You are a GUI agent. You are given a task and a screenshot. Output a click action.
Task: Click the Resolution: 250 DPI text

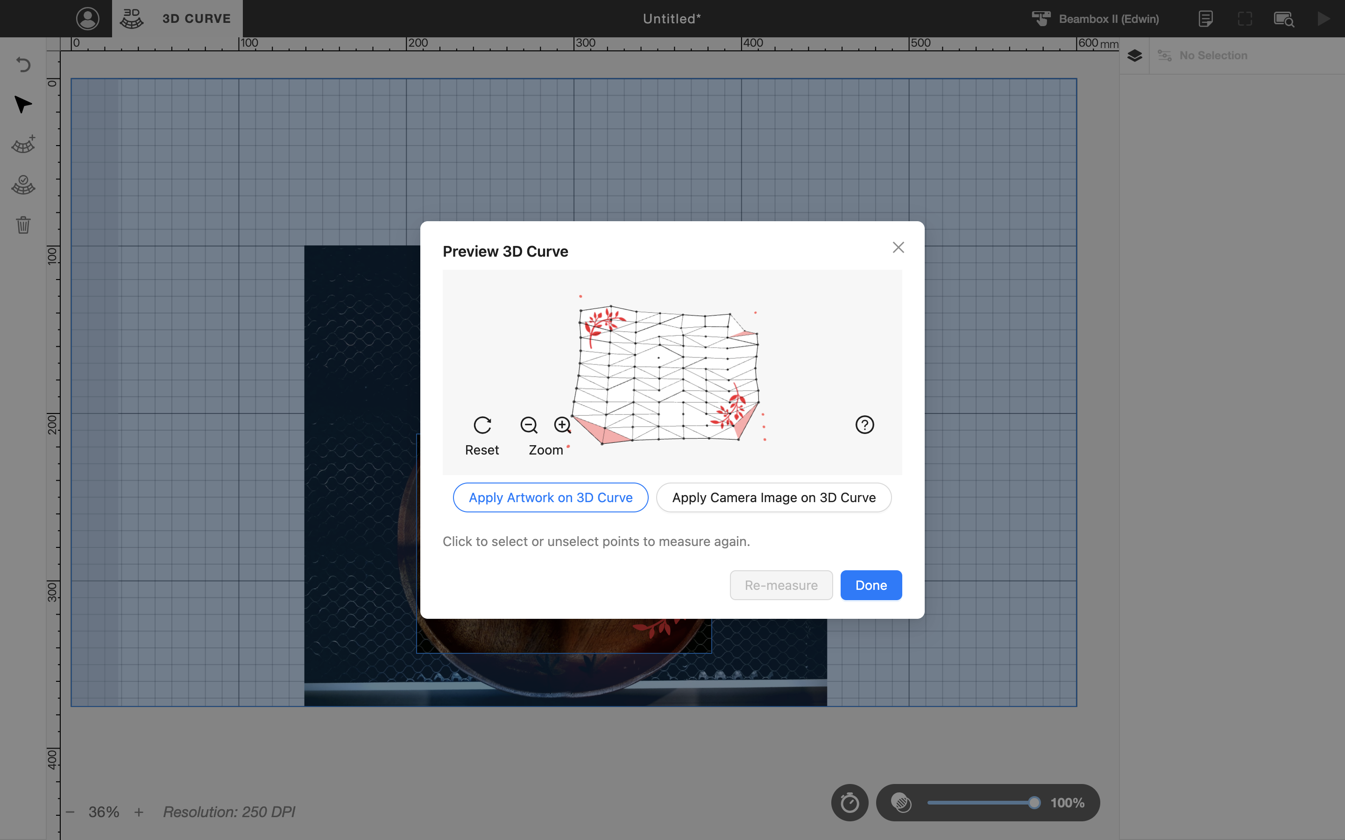229,812
